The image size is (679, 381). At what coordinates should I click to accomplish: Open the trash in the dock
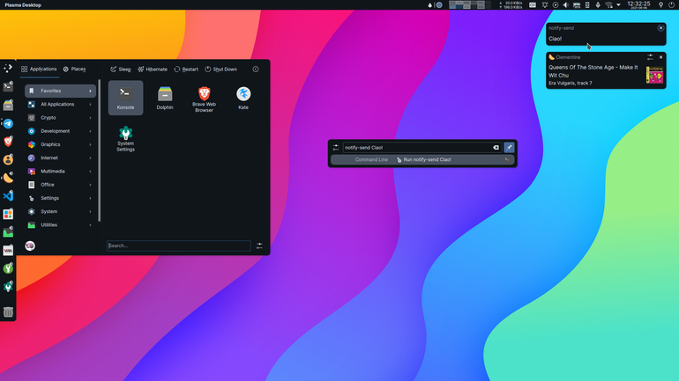(8, 311)
